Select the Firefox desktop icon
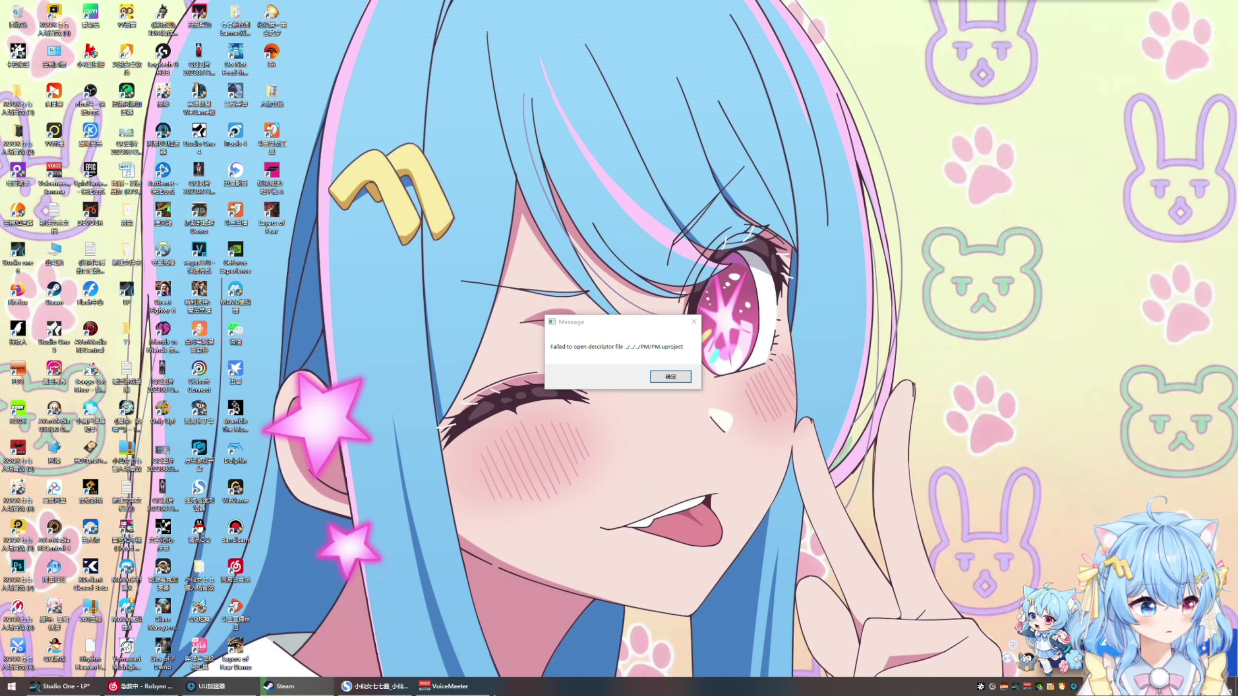The width and height of the screenshot is (1238, 696). [18, 293]
